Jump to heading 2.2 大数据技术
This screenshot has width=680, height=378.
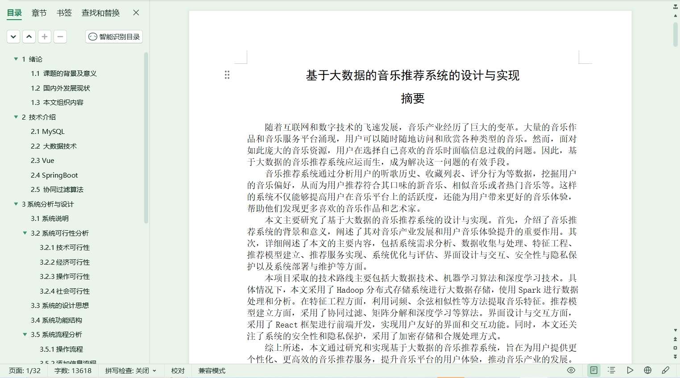pos(54,146)
